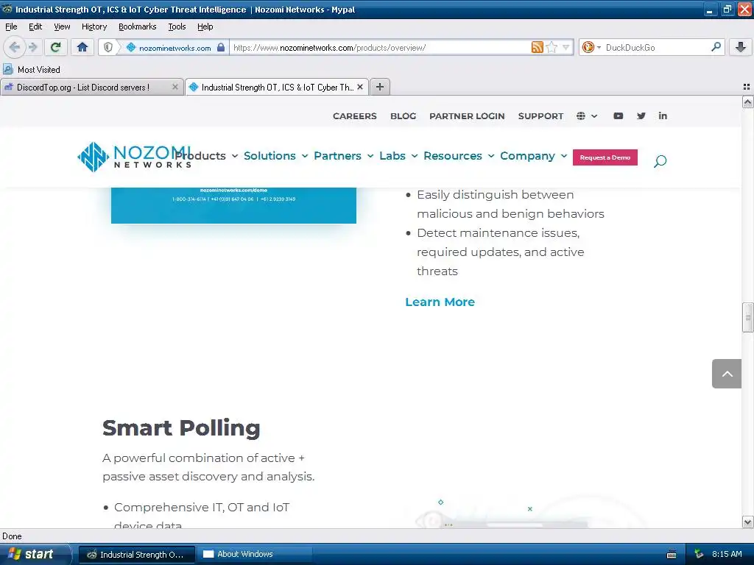The height and width of the screenshot is (565, 754).
Task: Click the system tray network icon
Action: [699, 555]
